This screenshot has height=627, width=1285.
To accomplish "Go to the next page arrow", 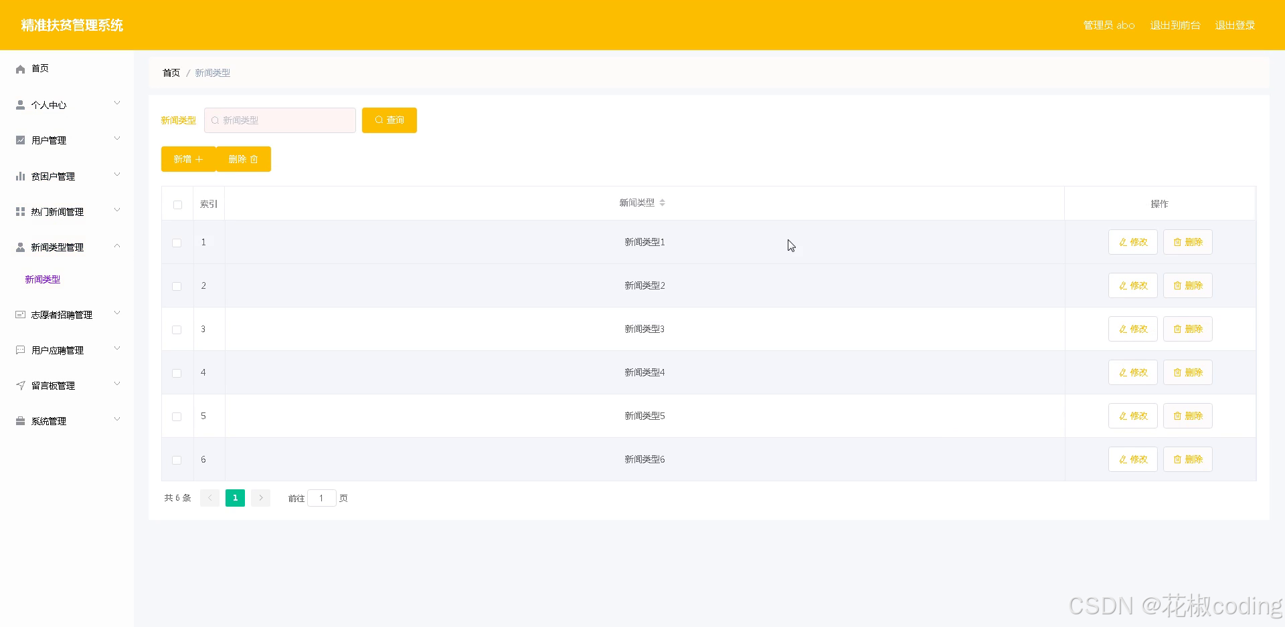I will click(x=261, y=498).
